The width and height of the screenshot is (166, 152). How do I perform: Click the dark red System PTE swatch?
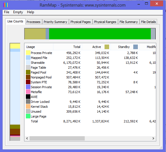pos(28,82)
